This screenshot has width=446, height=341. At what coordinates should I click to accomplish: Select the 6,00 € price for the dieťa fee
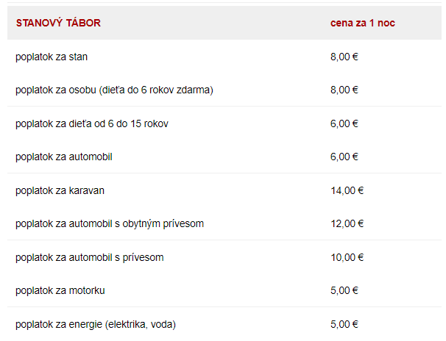pyautogui.click(x=344, y=123)
